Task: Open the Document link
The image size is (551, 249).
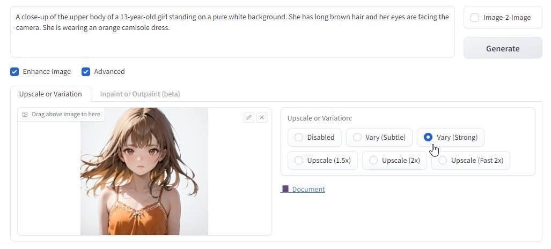Action: (308, 190)
